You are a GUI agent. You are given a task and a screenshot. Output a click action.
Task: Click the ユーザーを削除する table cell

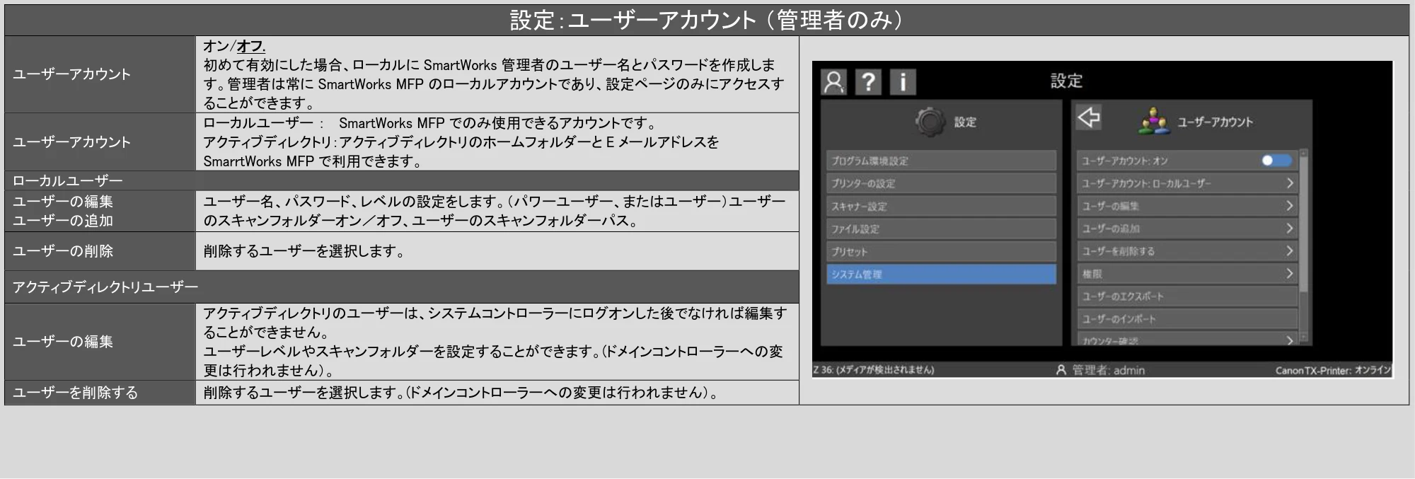coord(100,393)
